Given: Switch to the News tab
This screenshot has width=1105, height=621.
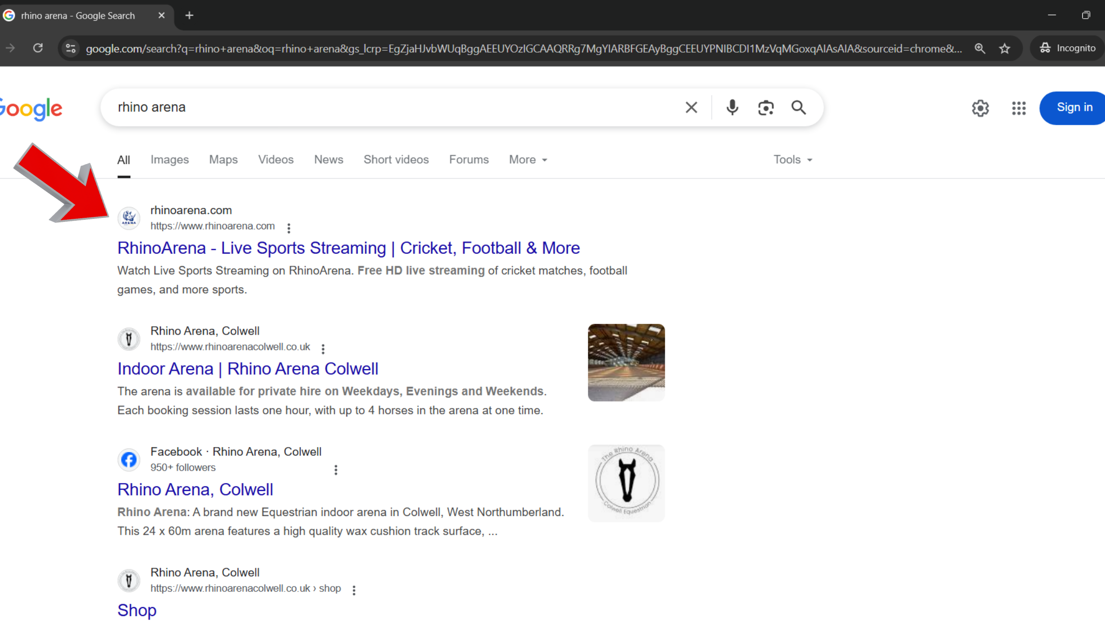Looking at the screenshot, I should point(329,160).
